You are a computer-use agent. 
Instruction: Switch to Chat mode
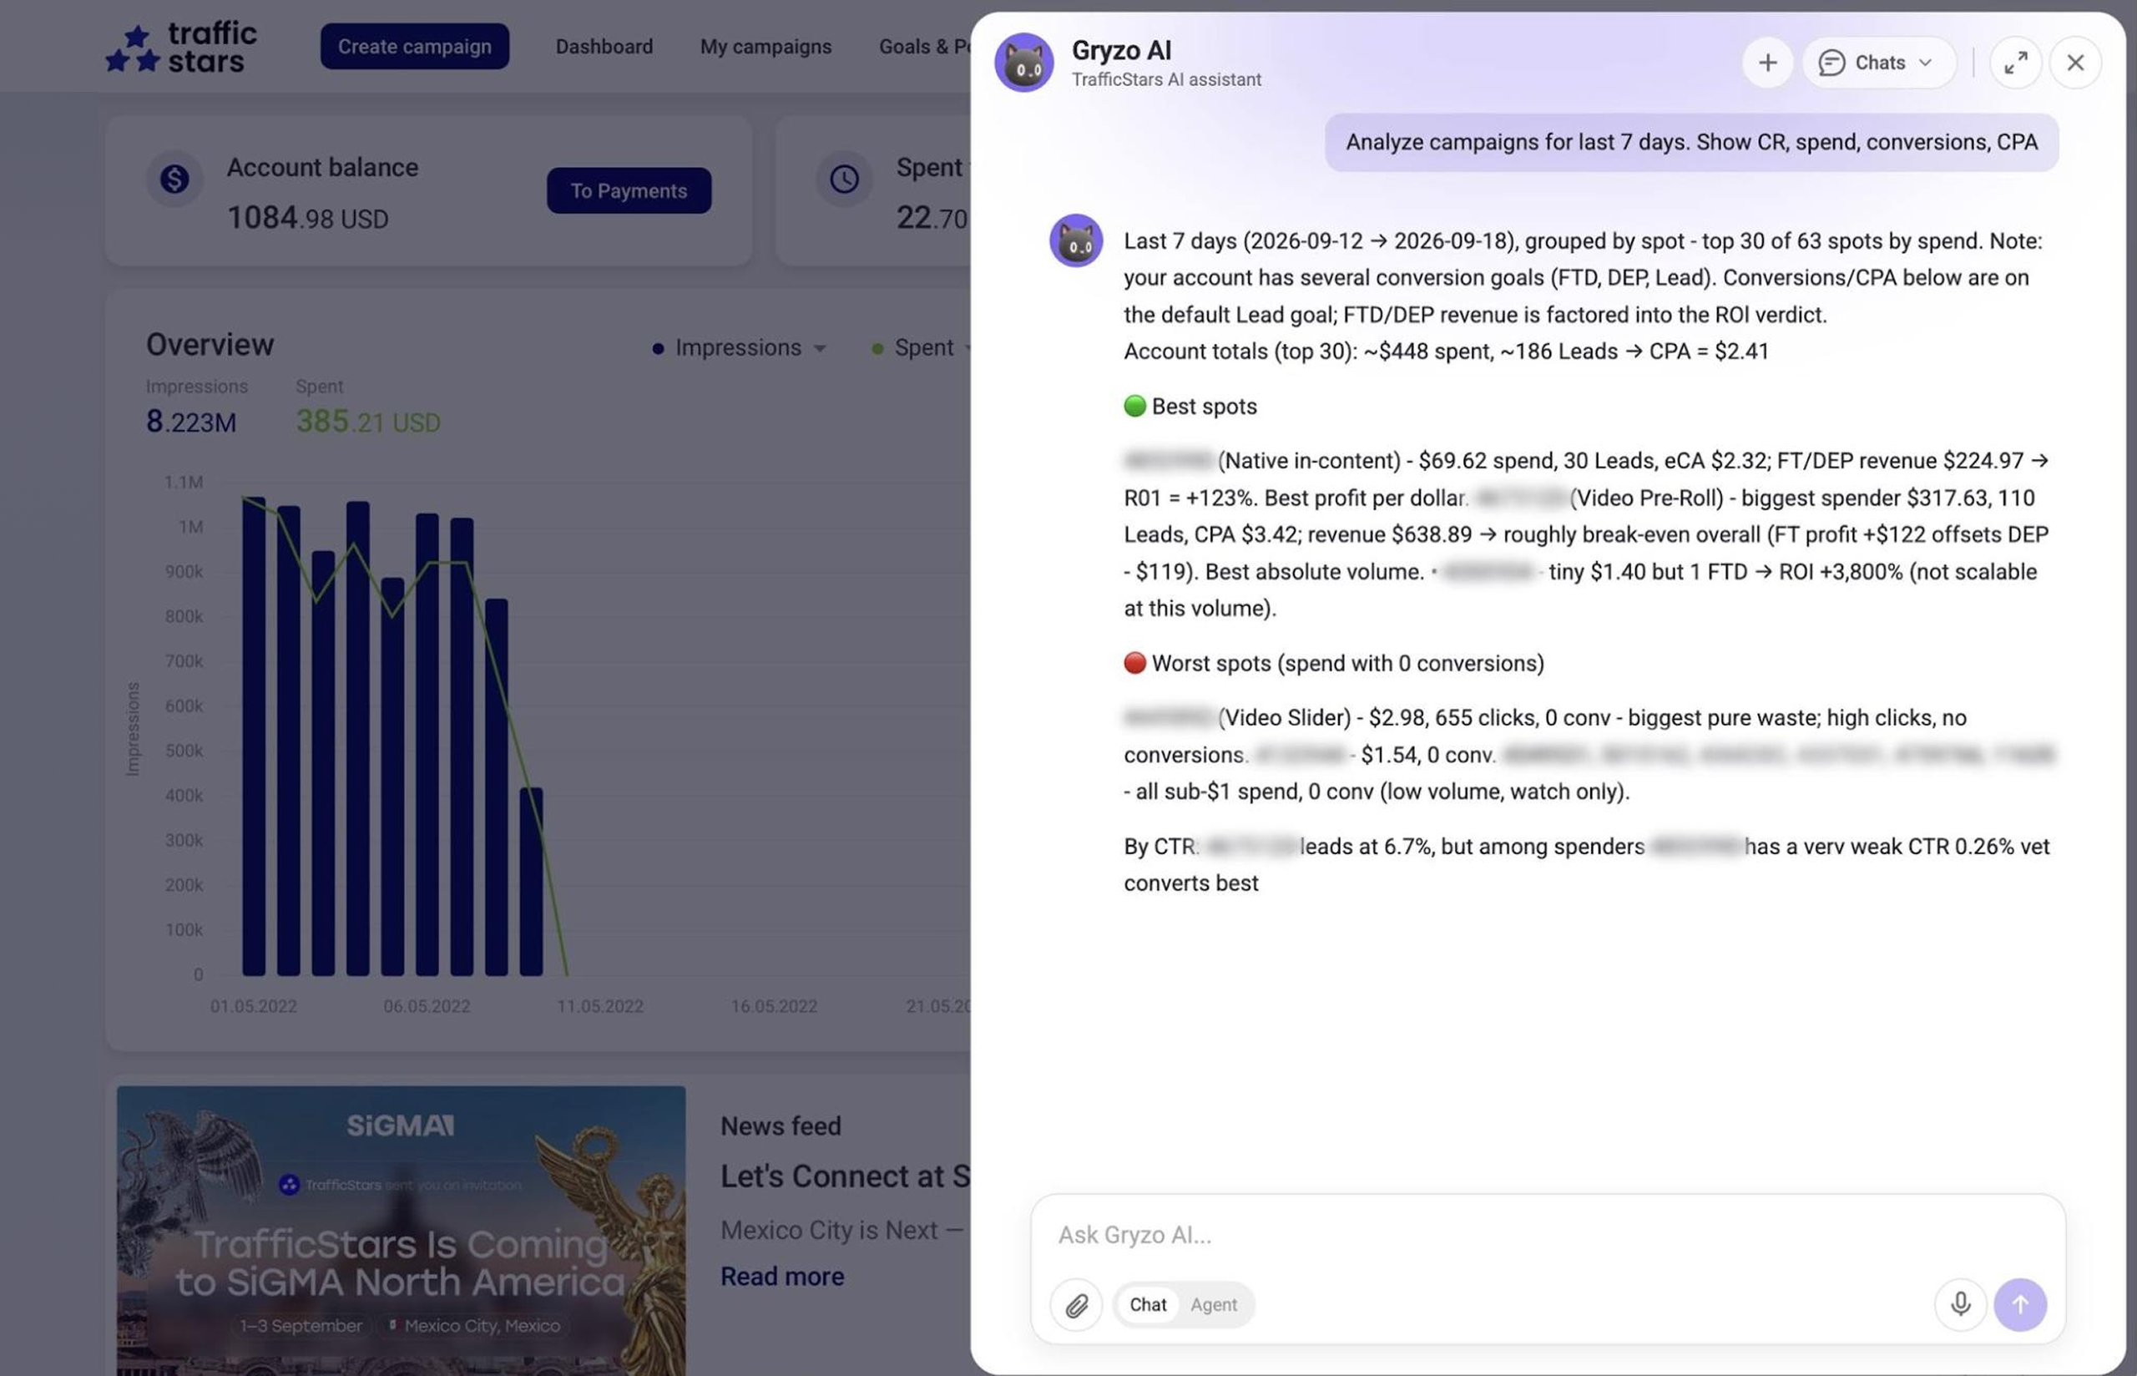[x=1148, y=1304]
